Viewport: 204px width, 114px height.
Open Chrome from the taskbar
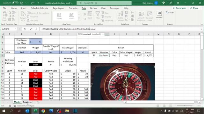pos(43,111)
